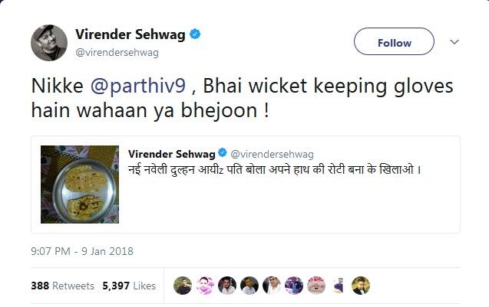This screenshot has width=489, height=307.
Task: Open the pink-tinted second liker avatar
Action: click(204, 286)
